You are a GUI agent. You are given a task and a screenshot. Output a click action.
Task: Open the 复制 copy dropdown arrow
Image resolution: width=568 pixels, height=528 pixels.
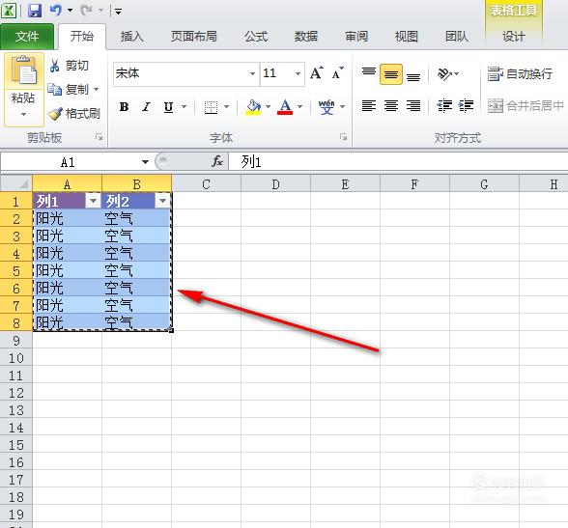[x=96, y=89]
